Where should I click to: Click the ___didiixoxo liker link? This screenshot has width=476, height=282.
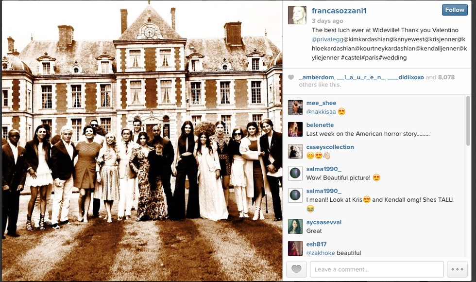coord(406,77)
